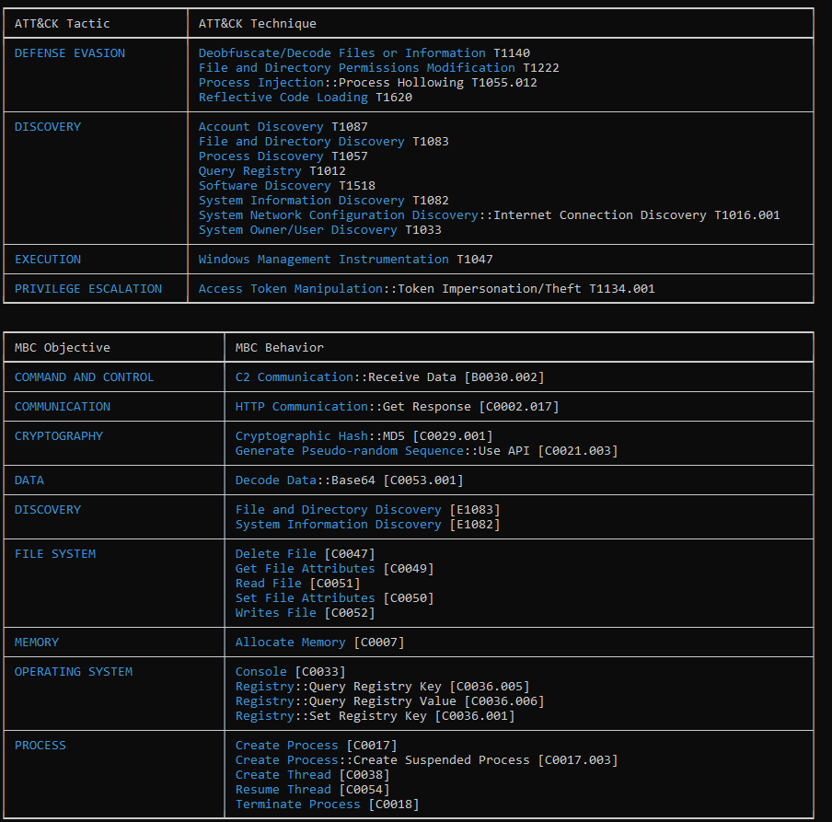Click Delete File behavior link
832x822 pixels.
(x=275, y=554)
